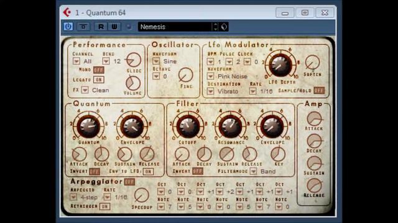398x223 pixels.
Task: Click the Quantum Decay knob
Action: 101,154
